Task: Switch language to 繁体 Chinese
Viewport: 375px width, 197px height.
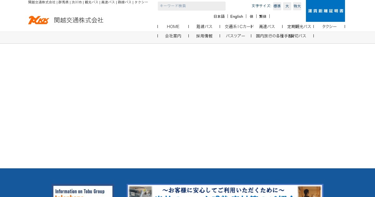Action: 263,17
